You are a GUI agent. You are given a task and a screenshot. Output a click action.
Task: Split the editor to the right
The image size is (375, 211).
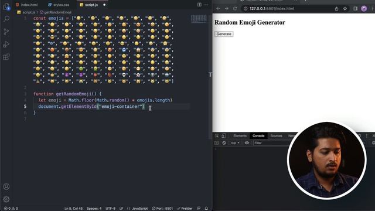(199, 5)
